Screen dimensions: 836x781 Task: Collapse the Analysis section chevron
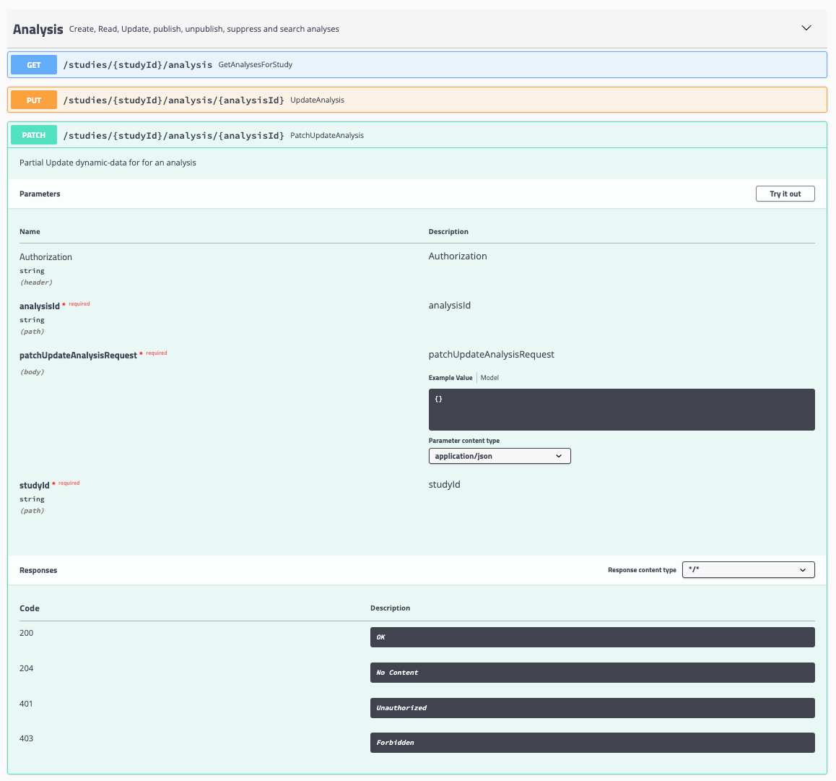click(806, 27)
